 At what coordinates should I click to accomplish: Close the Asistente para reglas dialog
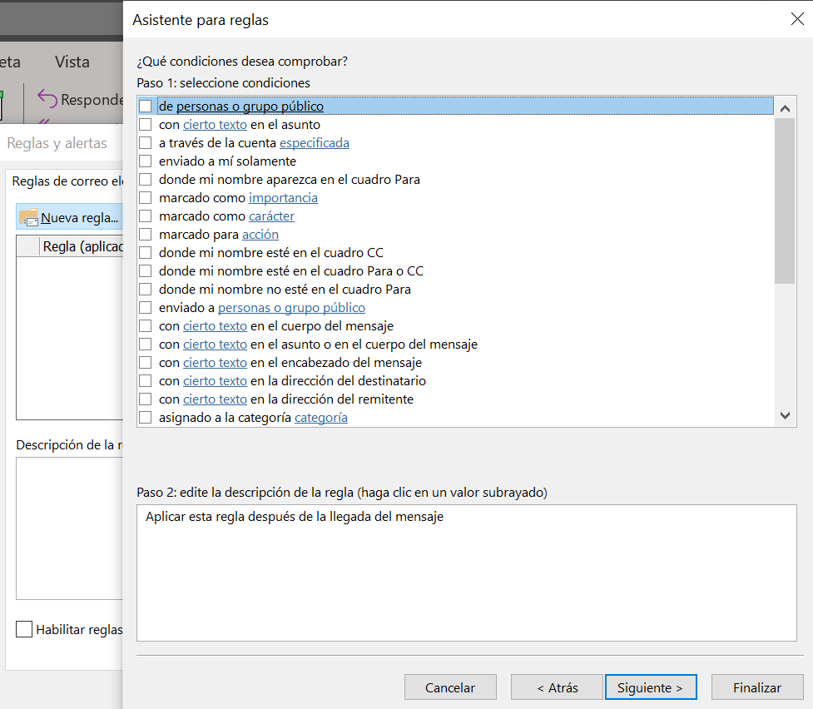797,19
